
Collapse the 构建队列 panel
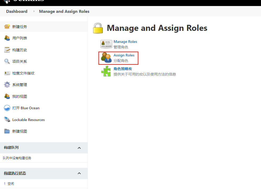tap(79, 148)
